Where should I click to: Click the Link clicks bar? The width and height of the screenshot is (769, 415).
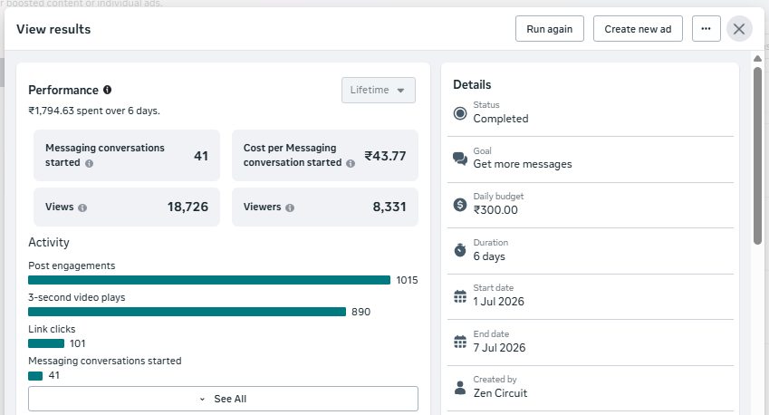(x=46, y=343)
